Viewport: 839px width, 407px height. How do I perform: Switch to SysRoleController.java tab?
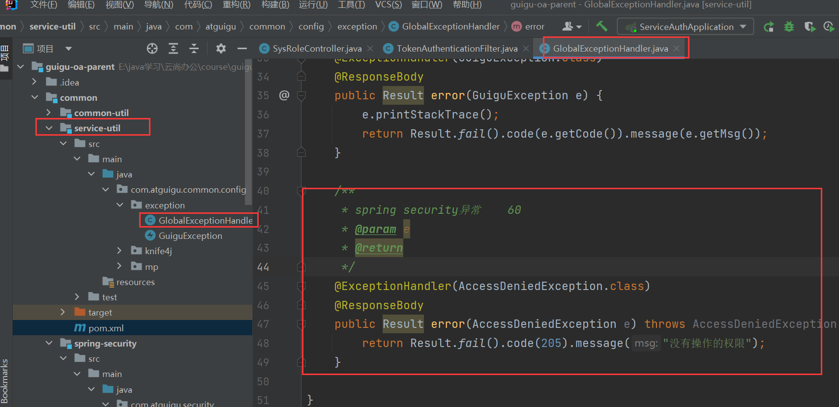[x=316, y=48]
